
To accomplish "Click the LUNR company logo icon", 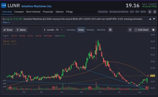I will pos(4,5).
